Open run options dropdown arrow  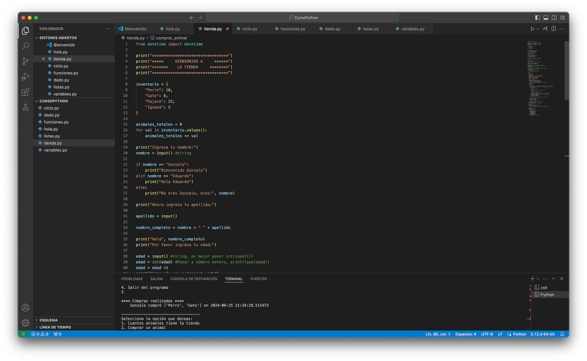click(538, 29)
